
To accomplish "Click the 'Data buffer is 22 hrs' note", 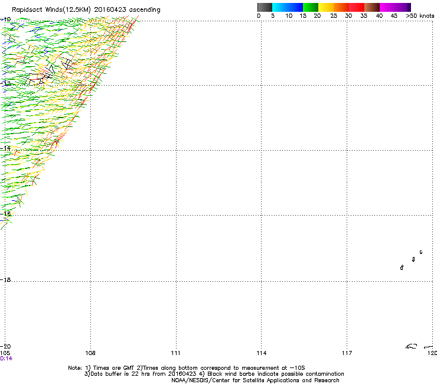I will pyautogui.click(x=214, y=374).
